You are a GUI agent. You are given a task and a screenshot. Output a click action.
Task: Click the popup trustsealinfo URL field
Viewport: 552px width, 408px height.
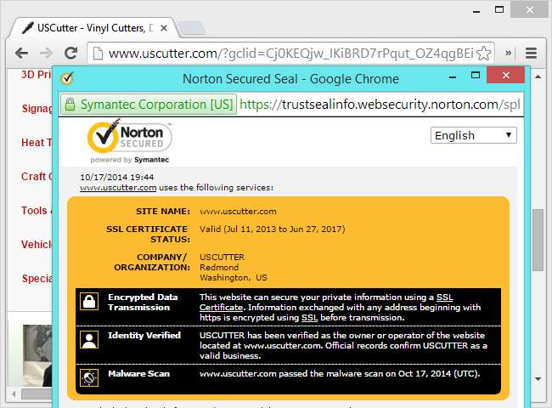(378, 105)
